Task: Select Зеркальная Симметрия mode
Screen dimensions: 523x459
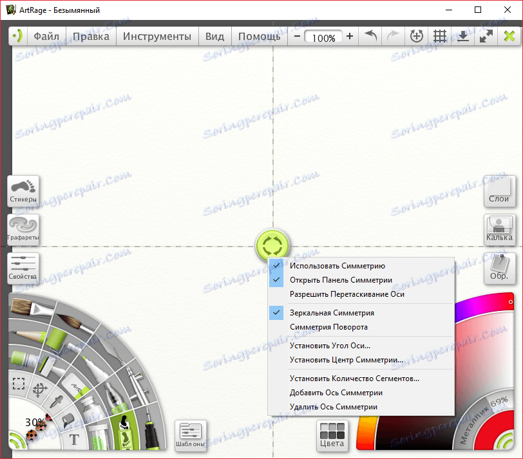Action: 361,313
